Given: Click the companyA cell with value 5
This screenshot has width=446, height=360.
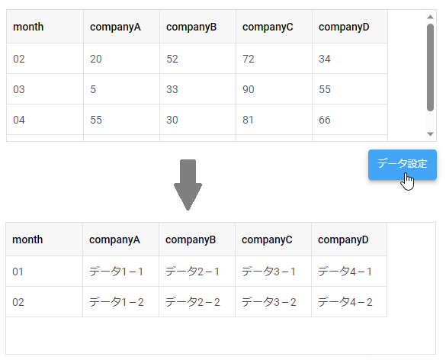Looking at the screenshot, I should coord(121,89).
